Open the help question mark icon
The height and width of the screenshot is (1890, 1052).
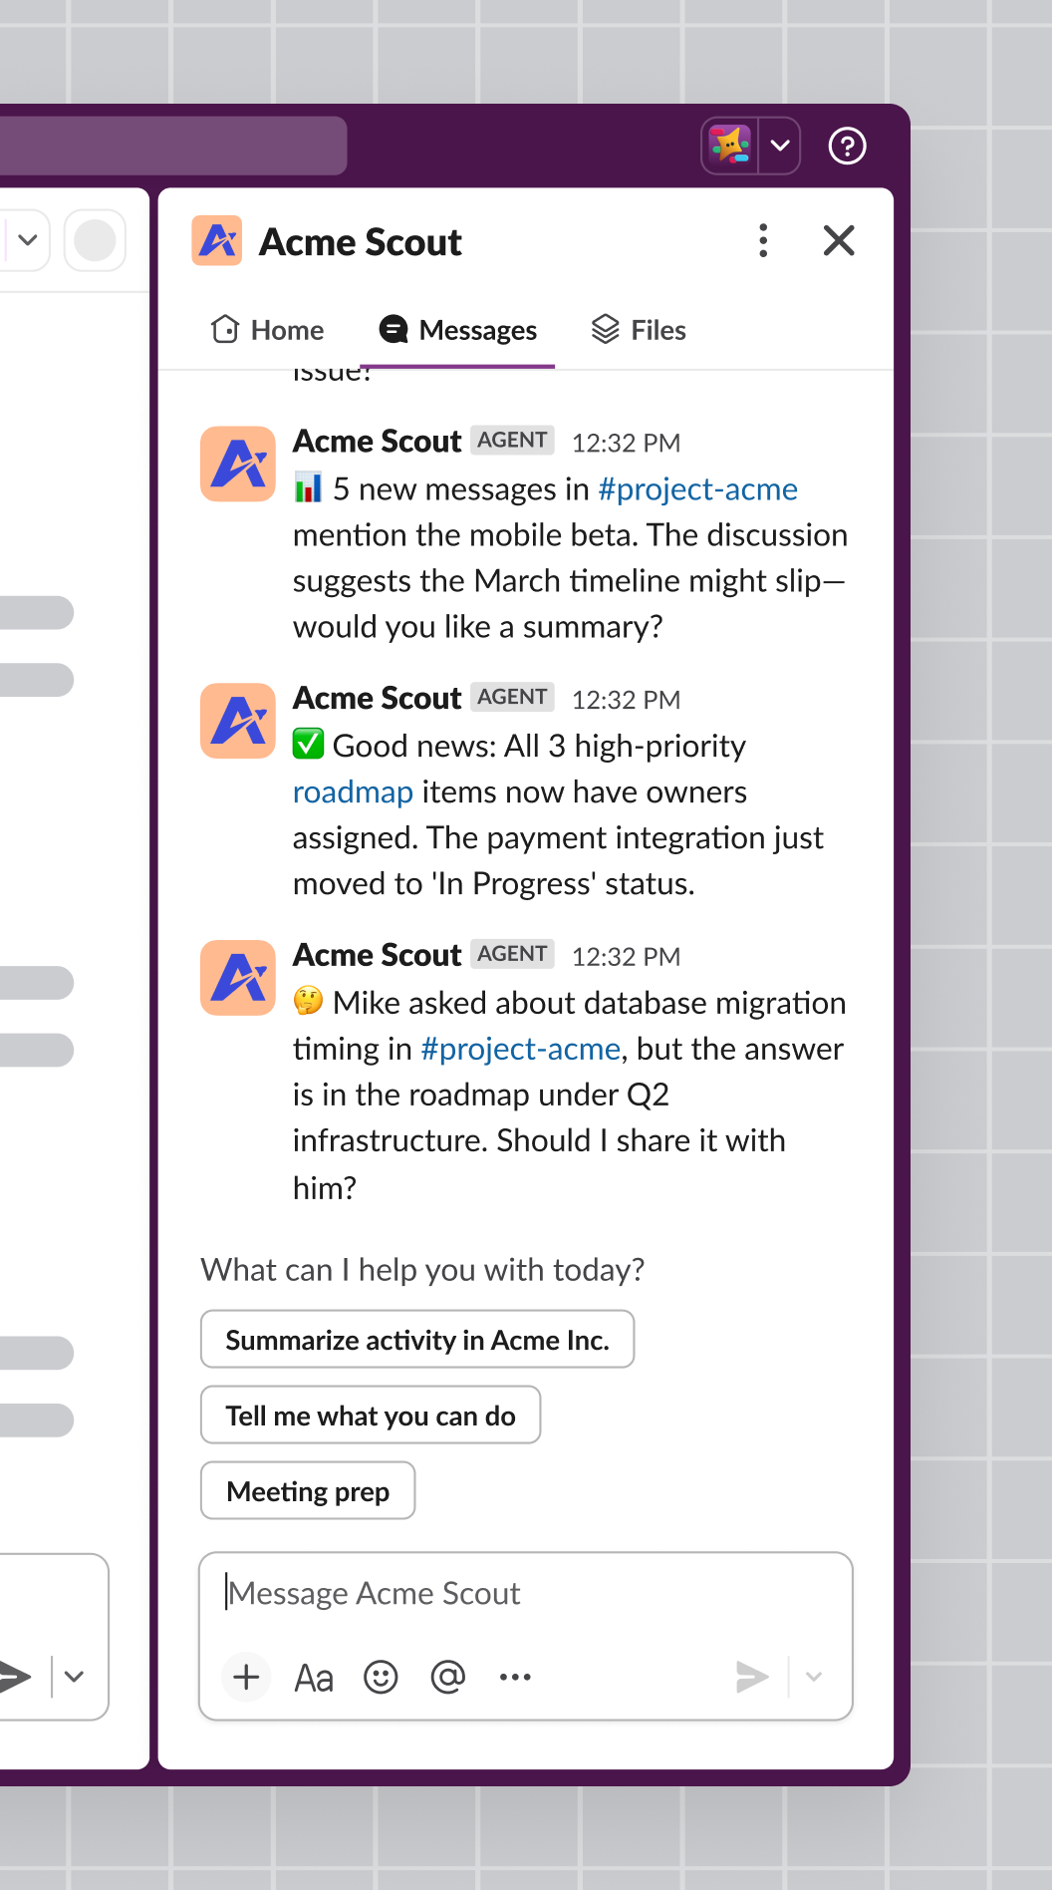pyautogui.click(x=847, y=147)
